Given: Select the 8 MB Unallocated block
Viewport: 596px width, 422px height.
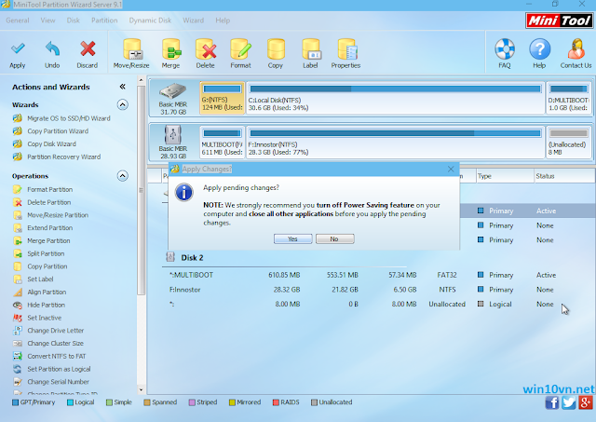Looking at the screenshot, I should click(x=568, y=143).
